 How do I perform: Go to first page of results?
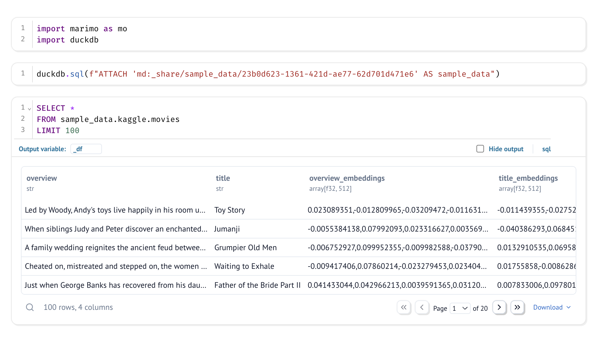pos(404,308)
